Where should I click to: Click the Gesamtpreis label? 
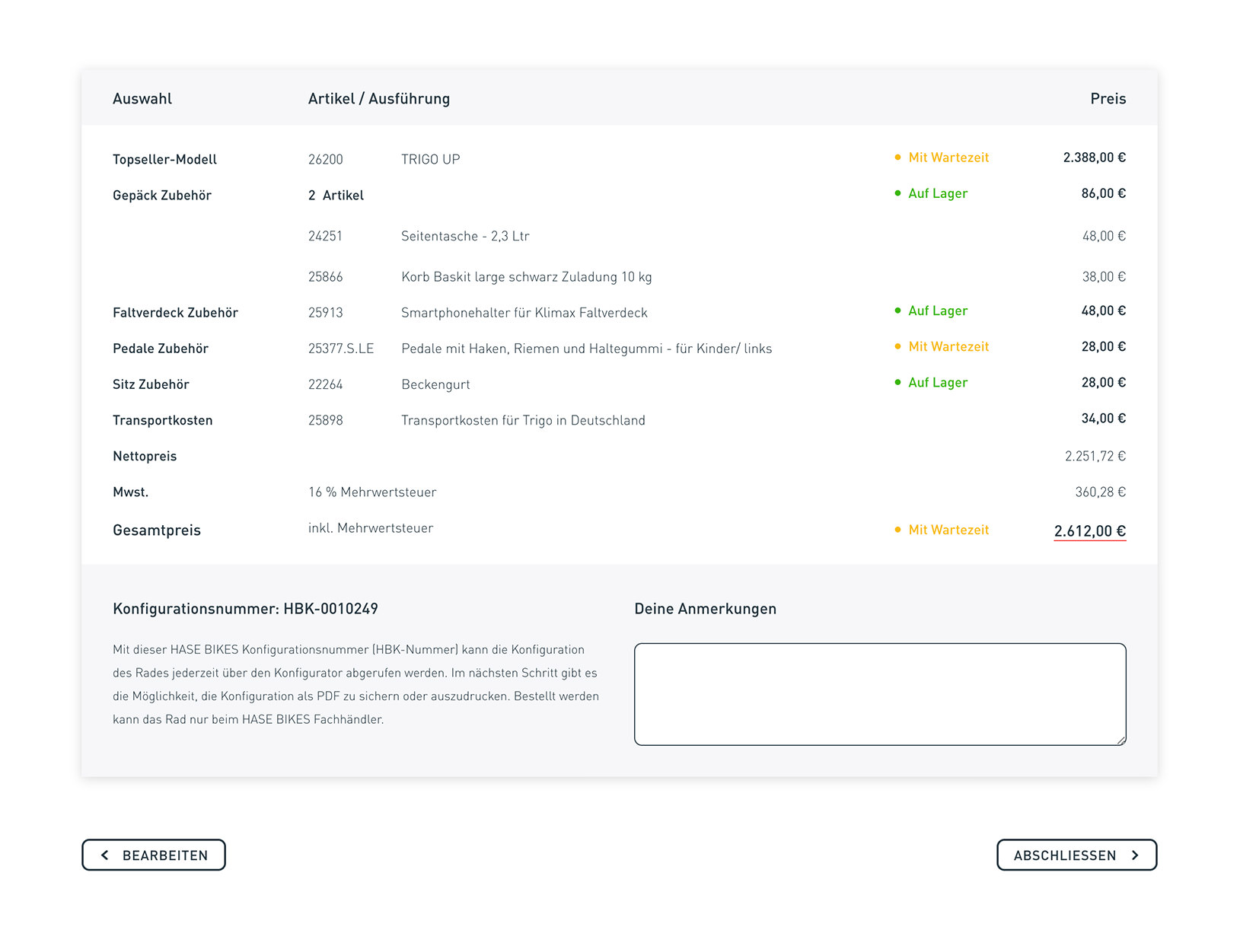157,530
